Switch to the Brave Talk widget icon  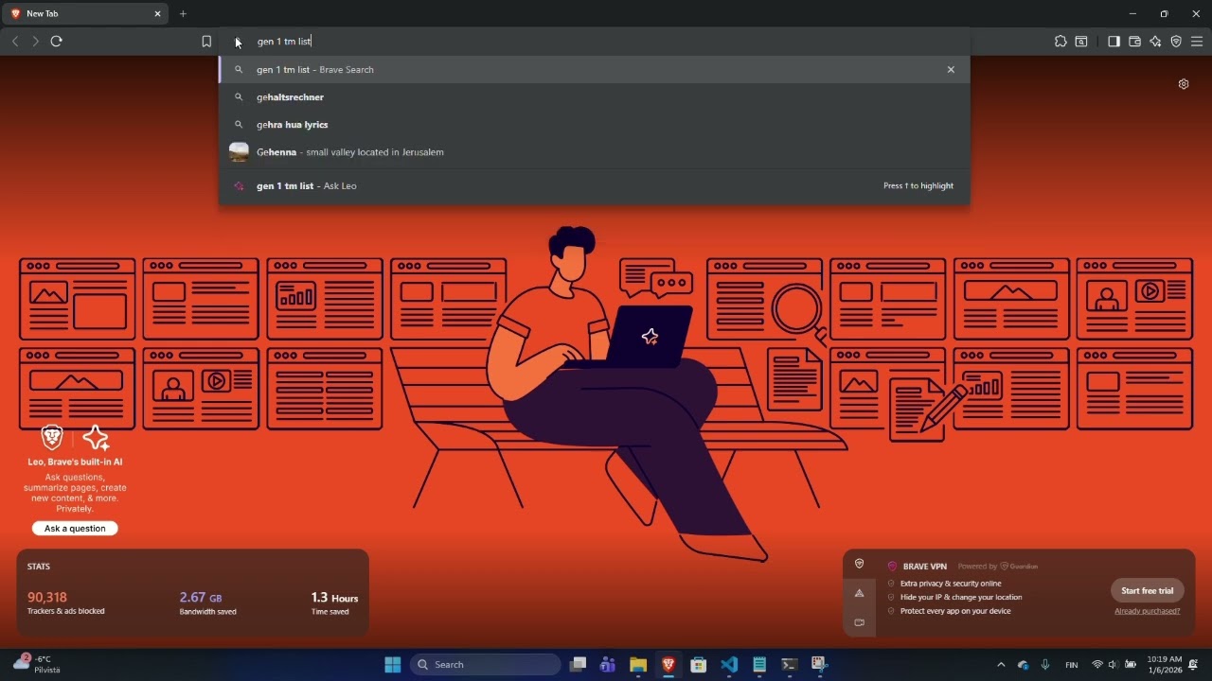[859, 622]
